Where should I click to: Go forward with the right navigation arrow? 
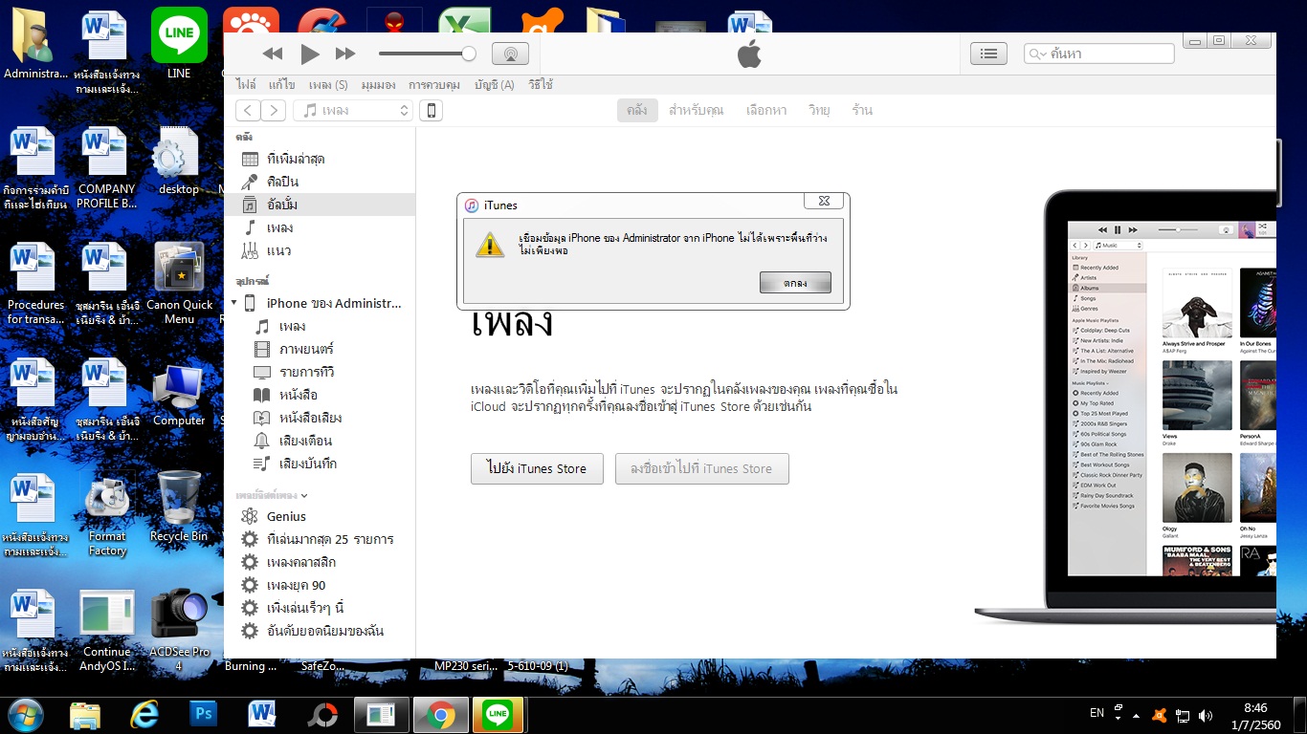pos(274,111)
